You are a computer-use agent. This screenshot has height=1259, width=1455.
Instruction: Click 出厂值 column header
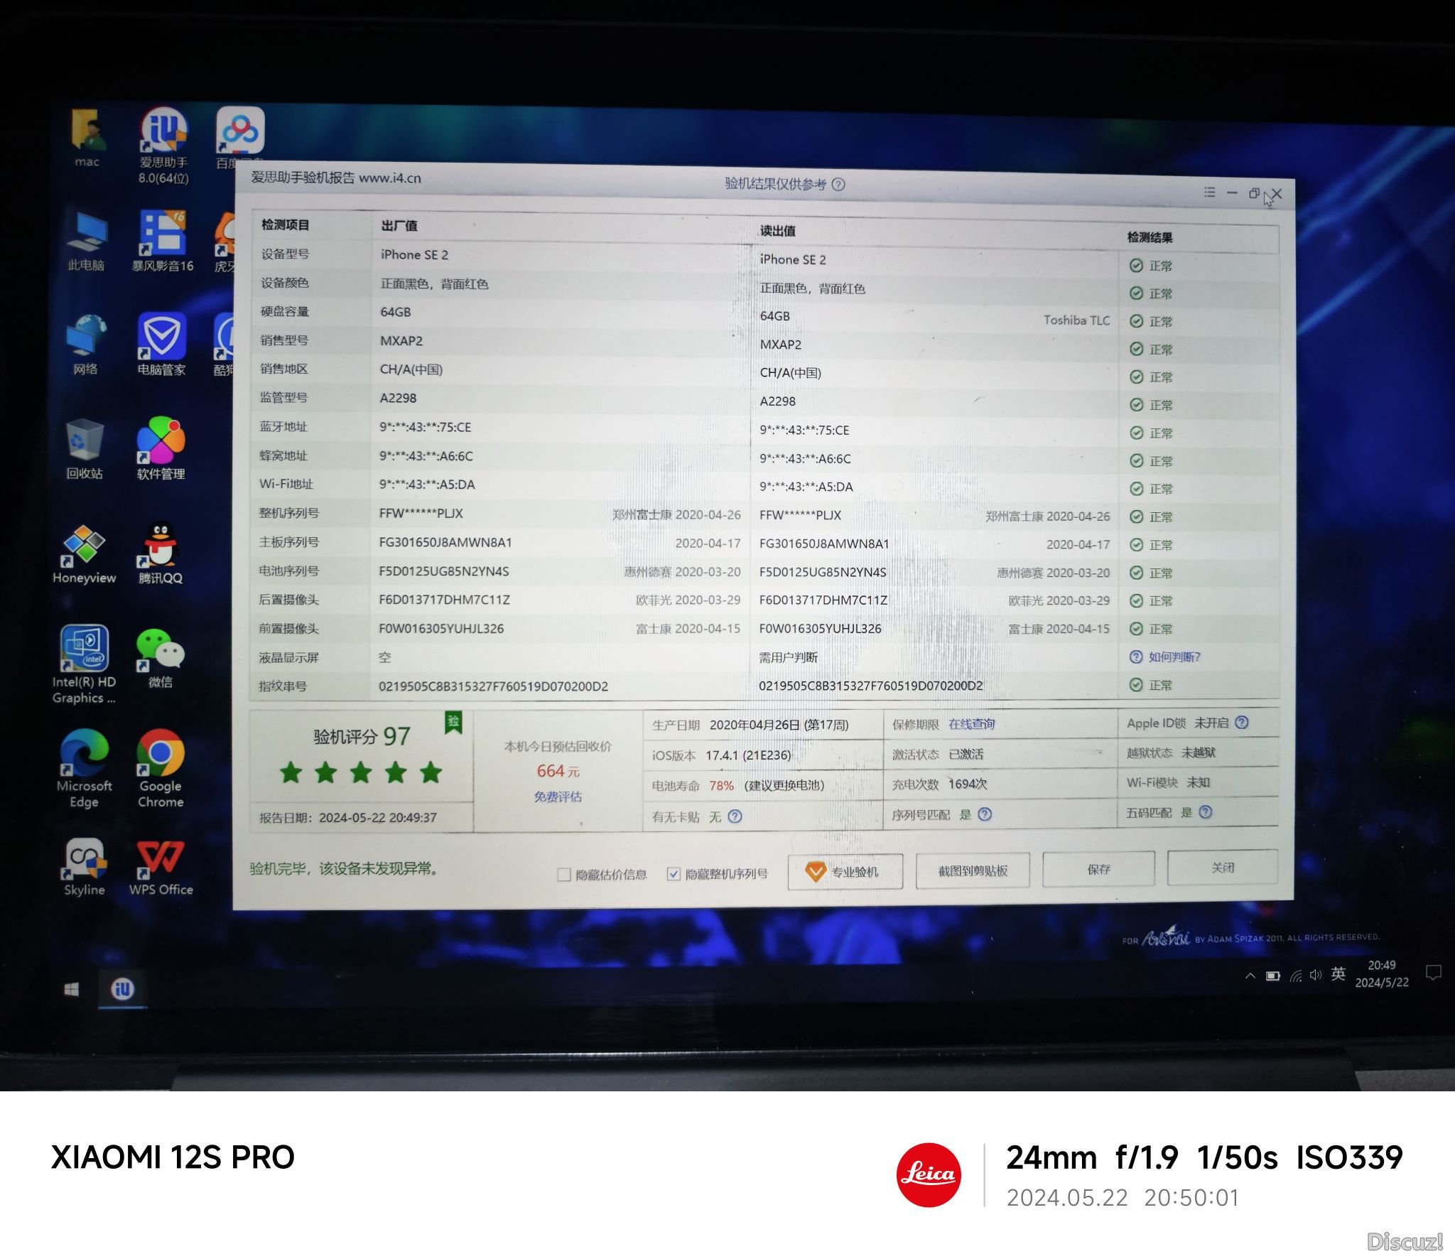tap(399, 226)
